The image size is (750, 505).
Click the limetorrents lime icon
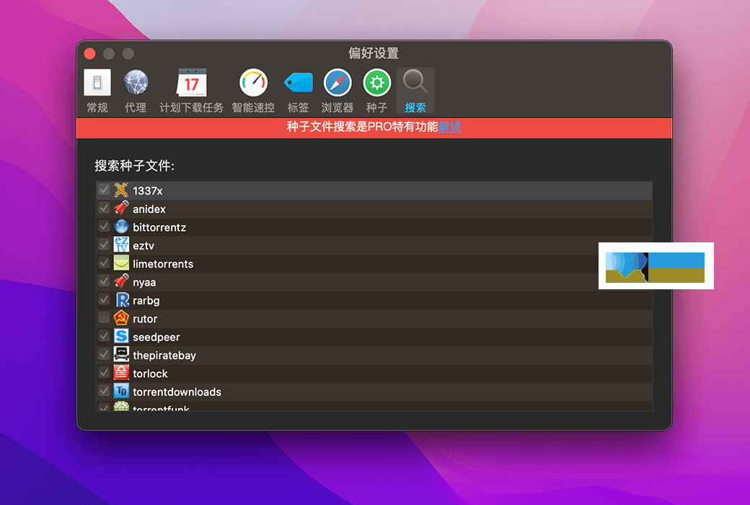[x=121, y=263]
